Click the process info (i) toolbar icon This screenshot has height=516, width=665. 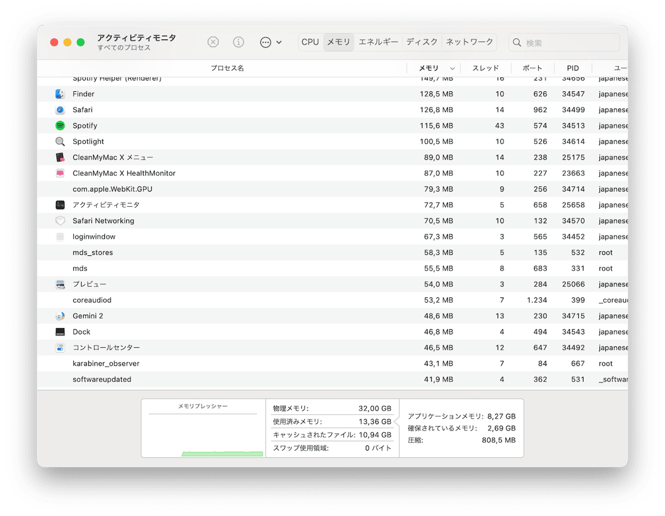238,42
